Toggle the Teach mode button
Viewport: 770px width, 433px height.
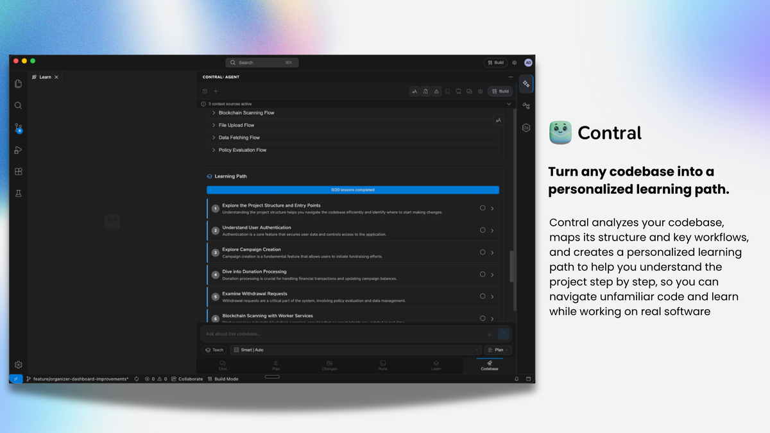click(x=214, y=350)
